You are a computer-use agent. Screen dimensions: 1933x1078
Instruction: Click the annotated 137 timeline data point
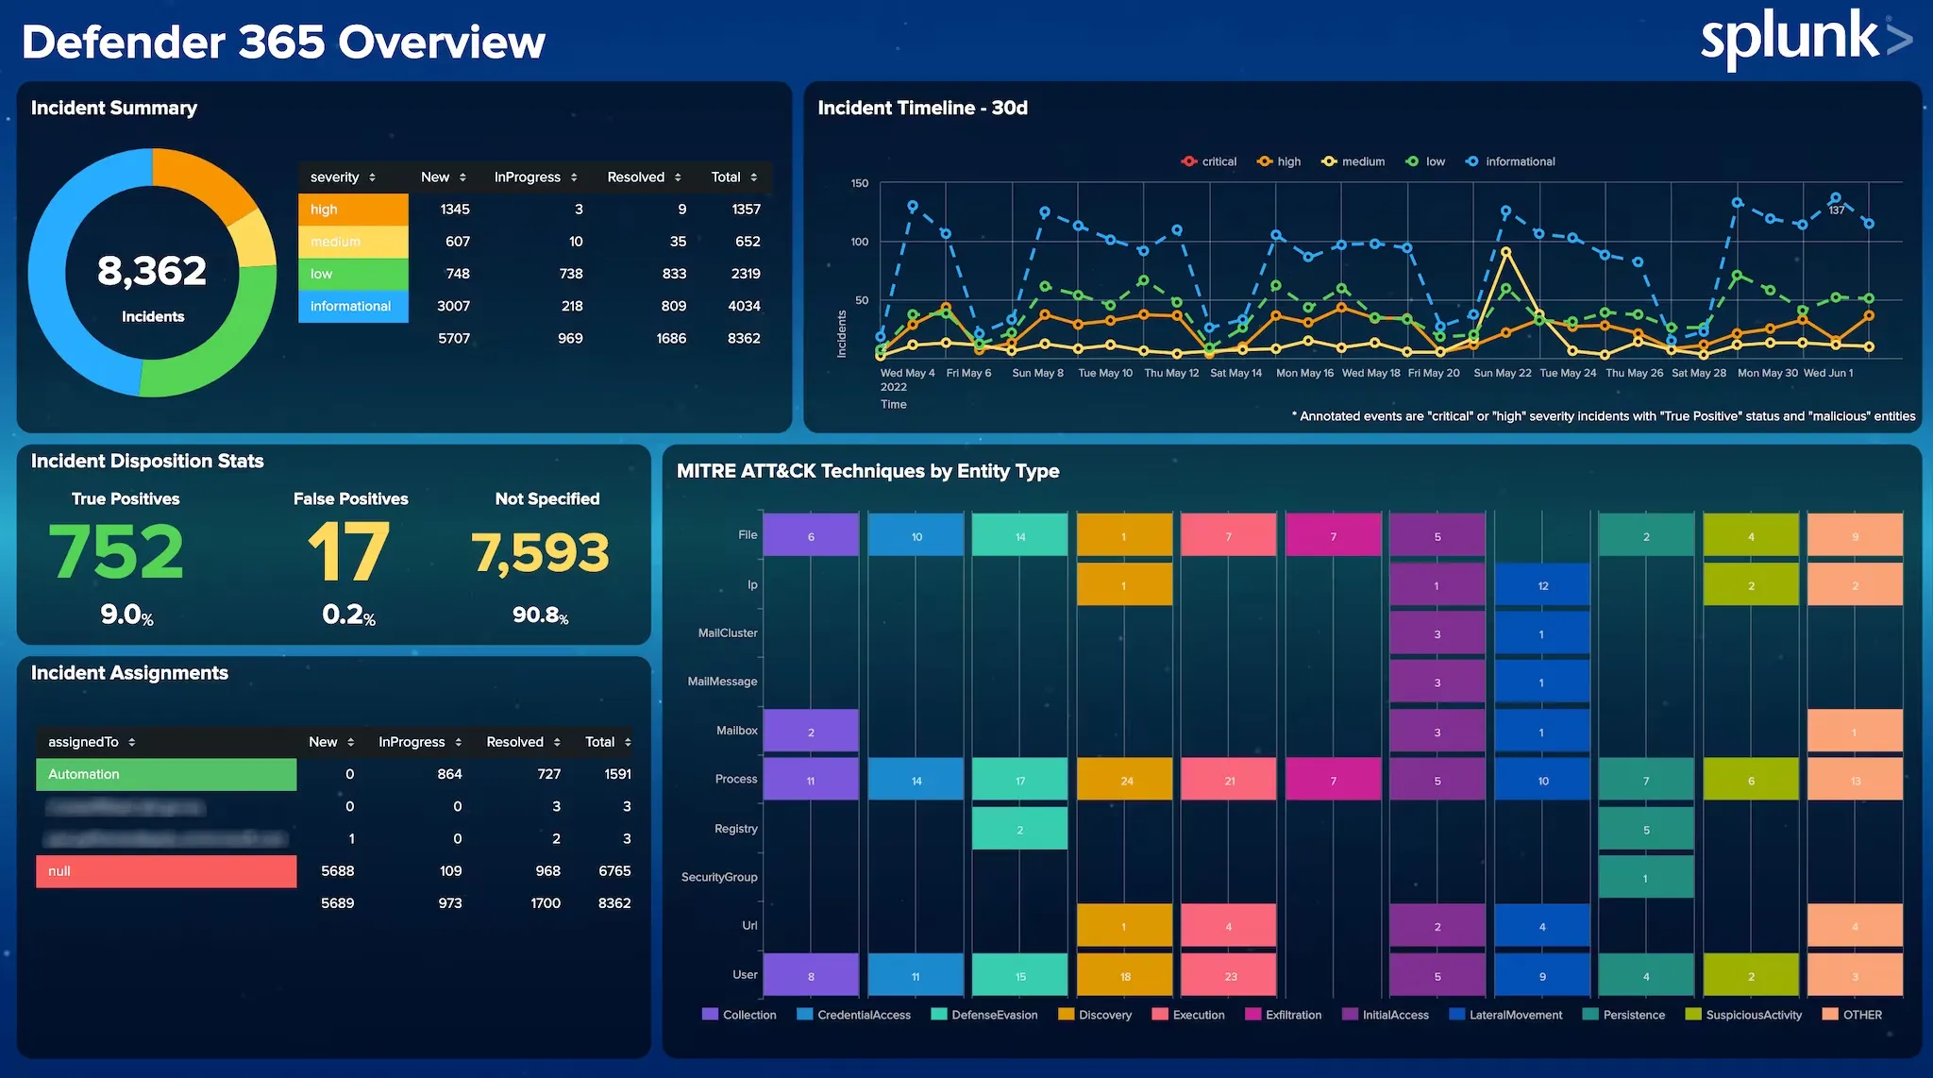[1836, 199]
